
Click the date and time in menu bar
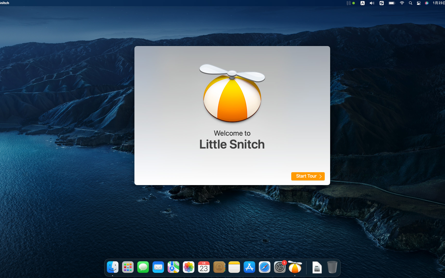439,3
